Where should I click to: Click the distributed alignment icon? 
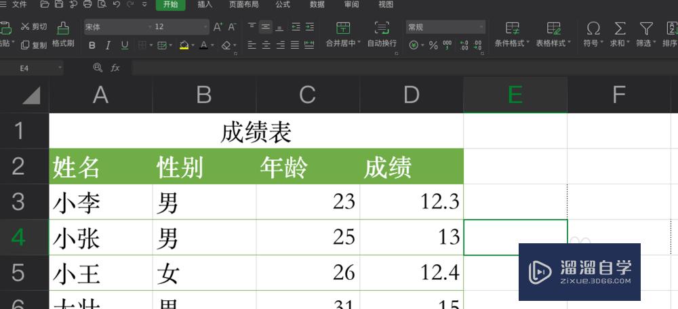point(309,45)
